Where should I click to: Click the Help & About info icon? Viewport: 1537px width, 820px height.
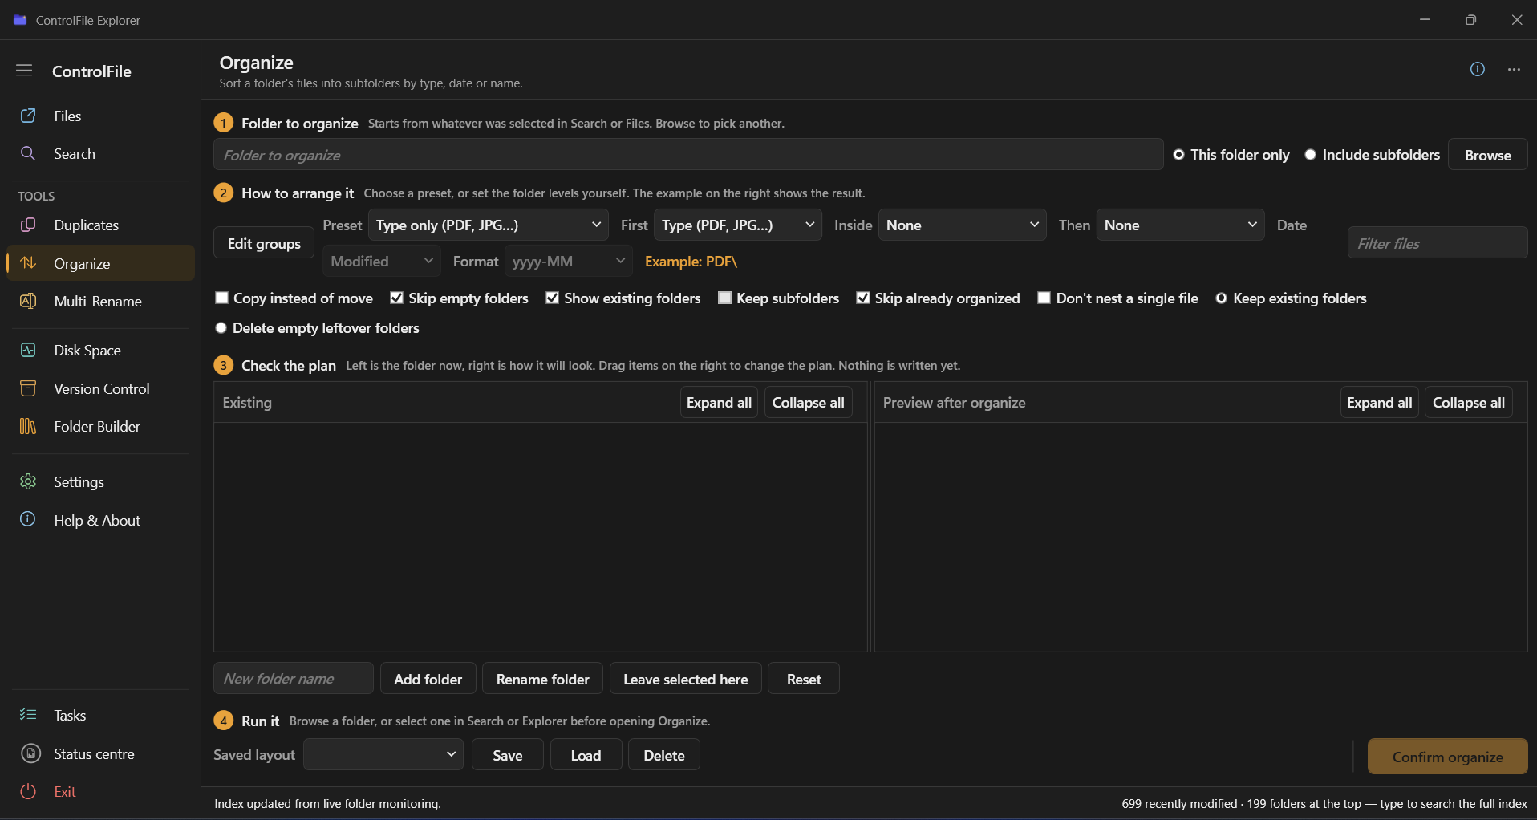pos(28,519)
